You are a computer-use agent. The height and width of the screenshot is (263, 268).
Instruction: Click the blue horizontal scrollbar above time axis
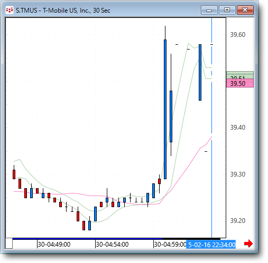pyautogui.click(x=87, y=239)
